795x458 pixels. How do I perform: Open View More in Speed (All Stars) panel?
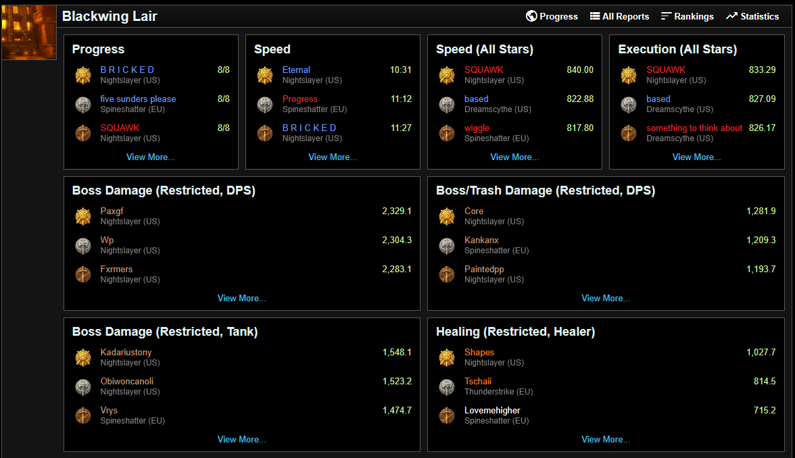(x=514, y=157)
